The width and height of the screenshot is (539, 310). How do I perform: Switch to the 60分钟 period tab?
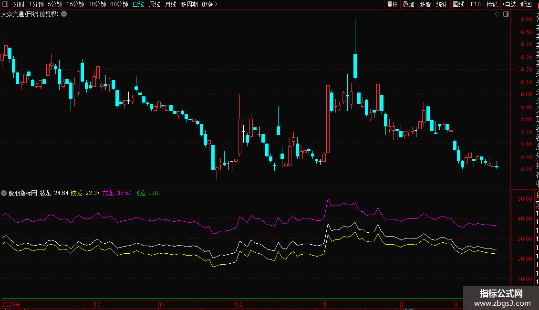click(x=119, y=4)
